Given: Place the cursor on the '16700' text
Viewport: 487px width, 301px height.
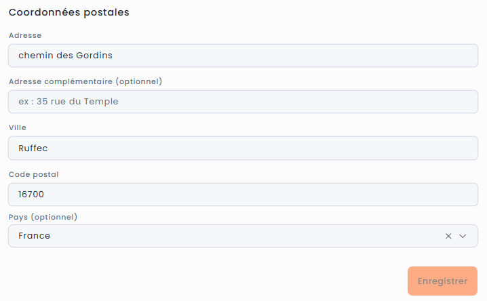Looking at the screenshot, I should pos(31,195).
